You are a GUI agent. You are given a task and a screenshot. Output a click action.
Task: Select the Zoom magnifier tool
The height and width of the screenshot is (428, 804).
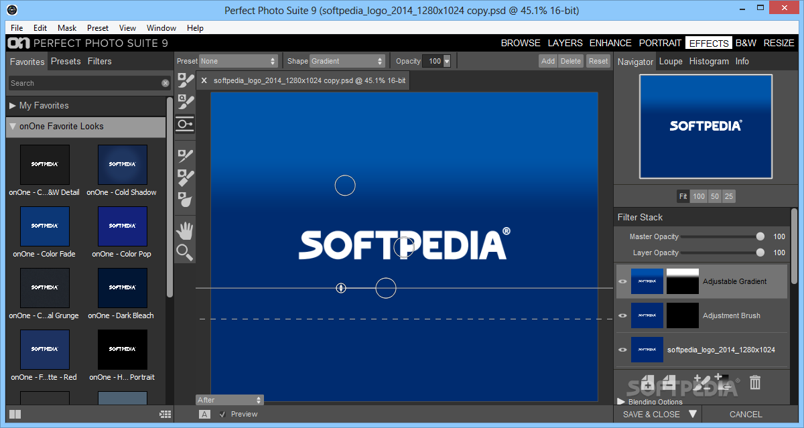(x=185, y=253)
